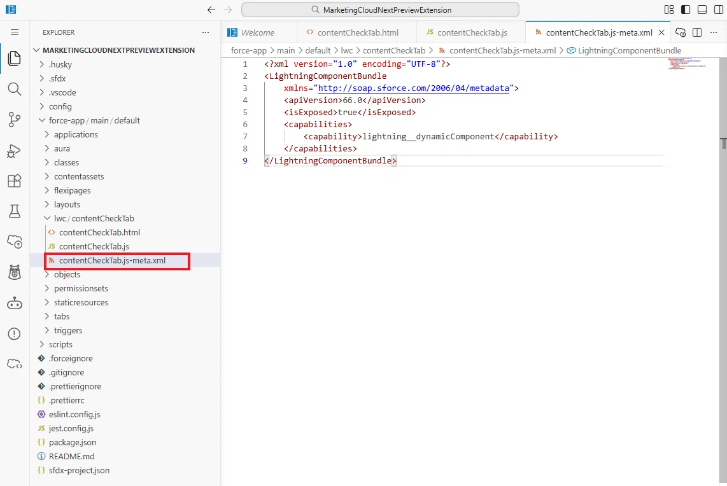Image resolution: width=727 pixels, height=486 pixels.
Task: Switch to the contentCheckTab.html tab
Action: point(358,32)
